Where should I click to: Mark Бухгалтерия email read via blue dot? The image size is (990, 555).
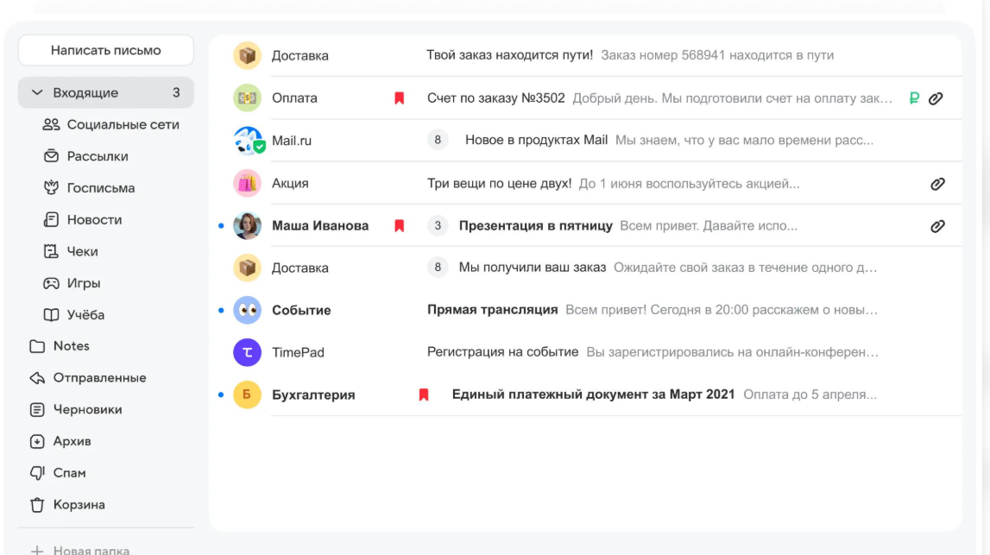pos(221,394)
